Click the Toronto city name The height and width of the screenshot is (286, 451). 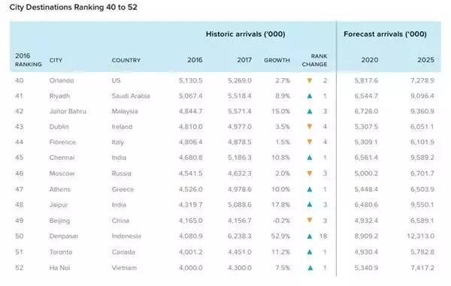[61, 252]
